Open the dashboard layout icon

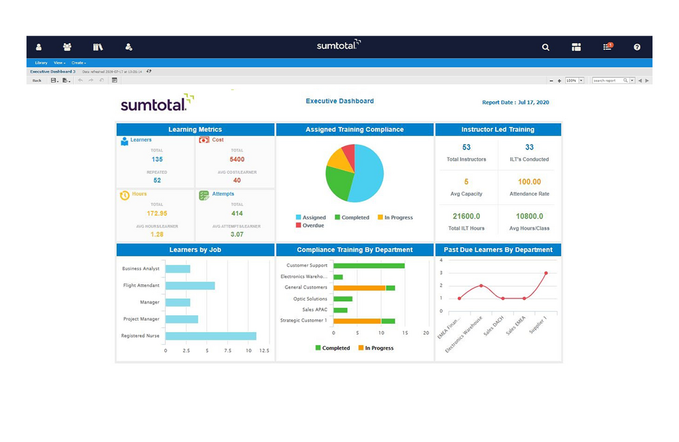tap(576, 47)
